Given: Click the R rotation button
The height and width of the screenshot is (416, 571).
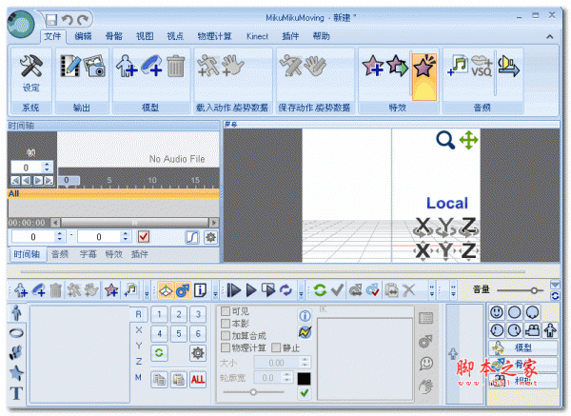Looking at the screenshot, I should pos(138,314).
